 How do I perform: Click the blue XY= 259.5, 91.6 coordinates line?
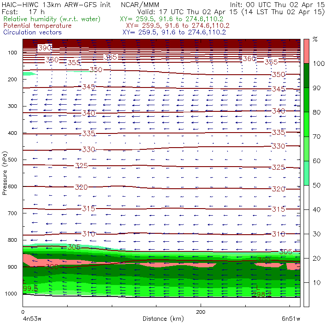[174, 32]
